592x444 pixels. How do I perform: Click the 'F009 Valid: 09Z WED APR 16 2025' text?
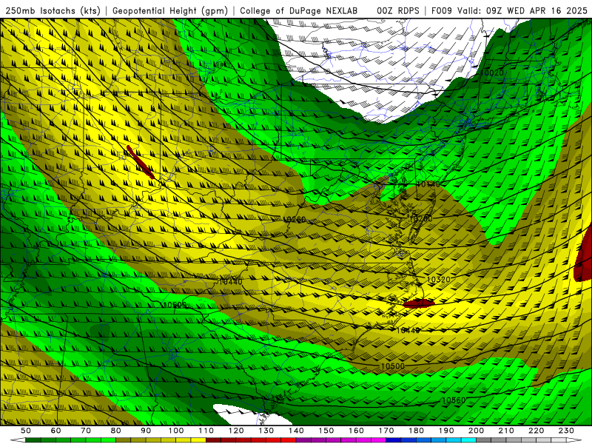(509, 10)
